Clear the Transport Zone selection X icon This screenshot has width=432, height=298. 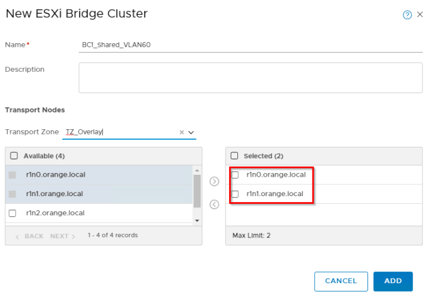pyautogui.click(x=182, y=132)
